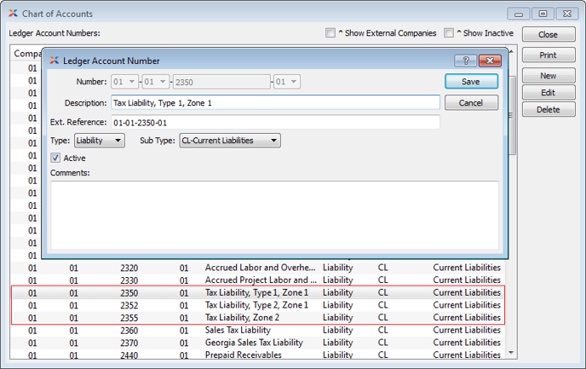Click the help question mark button in dialog
The width and height of the screenshot is (586, 369).
point(465,61)
